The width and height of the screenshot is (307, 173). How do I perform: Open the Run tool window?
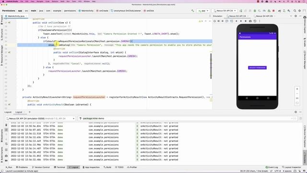(9, 167)
